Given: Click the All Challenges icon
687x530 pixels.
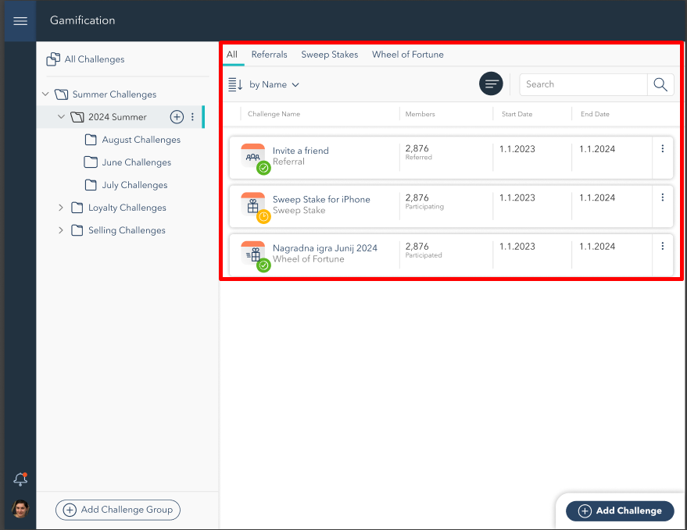Looking at the screenshot, I should pos(53,59).
